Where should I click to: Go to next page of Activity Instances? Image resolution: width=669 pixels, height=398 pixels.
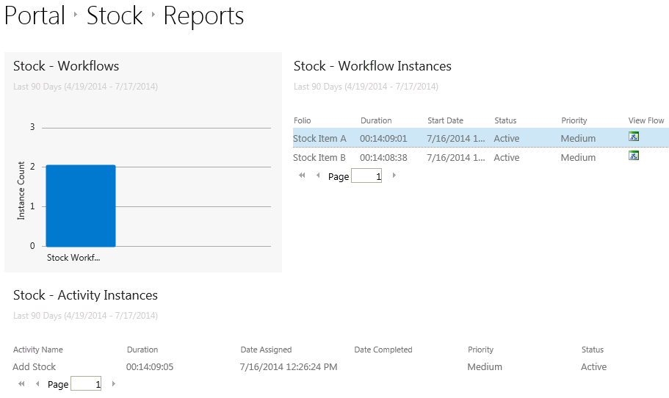coord(114,384)
